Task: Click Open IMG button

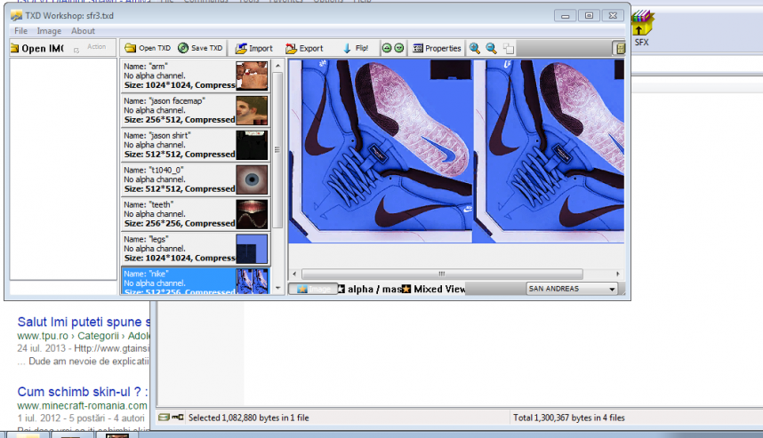Action: click(37, 48)
